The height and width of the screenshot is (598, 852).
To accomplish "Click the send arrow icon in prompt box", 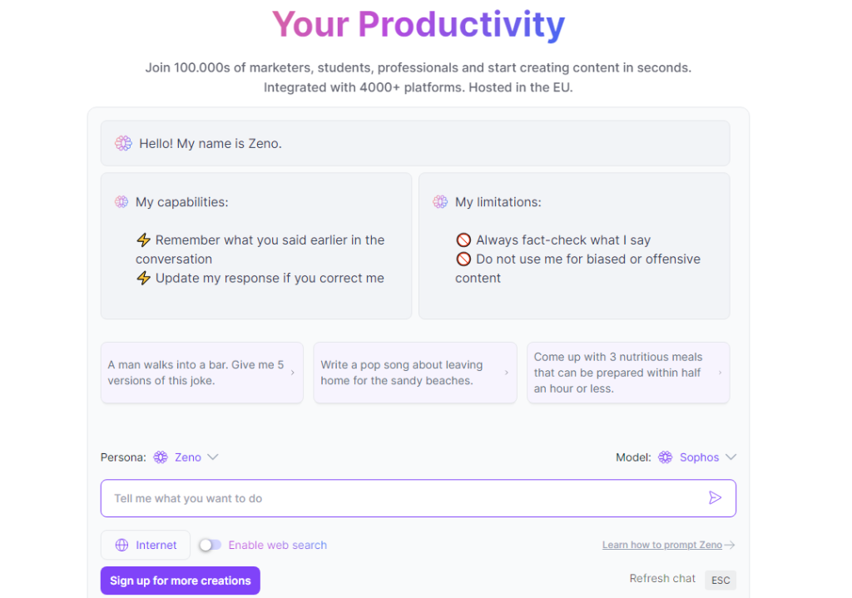I will coord(715,498).
